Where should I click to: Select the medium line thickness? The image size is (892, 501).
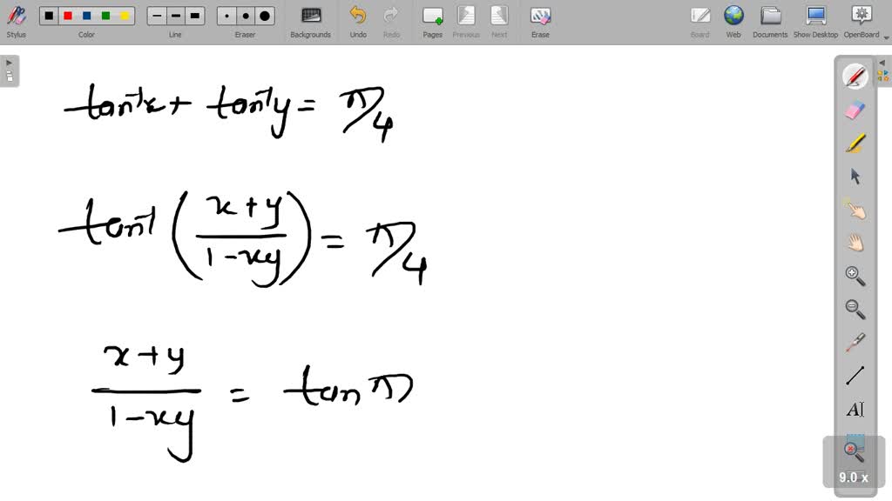175,15
